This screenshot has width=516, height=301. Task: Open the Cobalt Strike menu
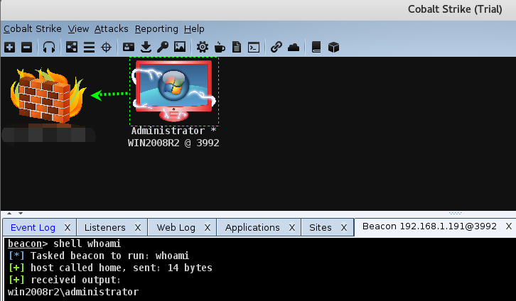33,29
